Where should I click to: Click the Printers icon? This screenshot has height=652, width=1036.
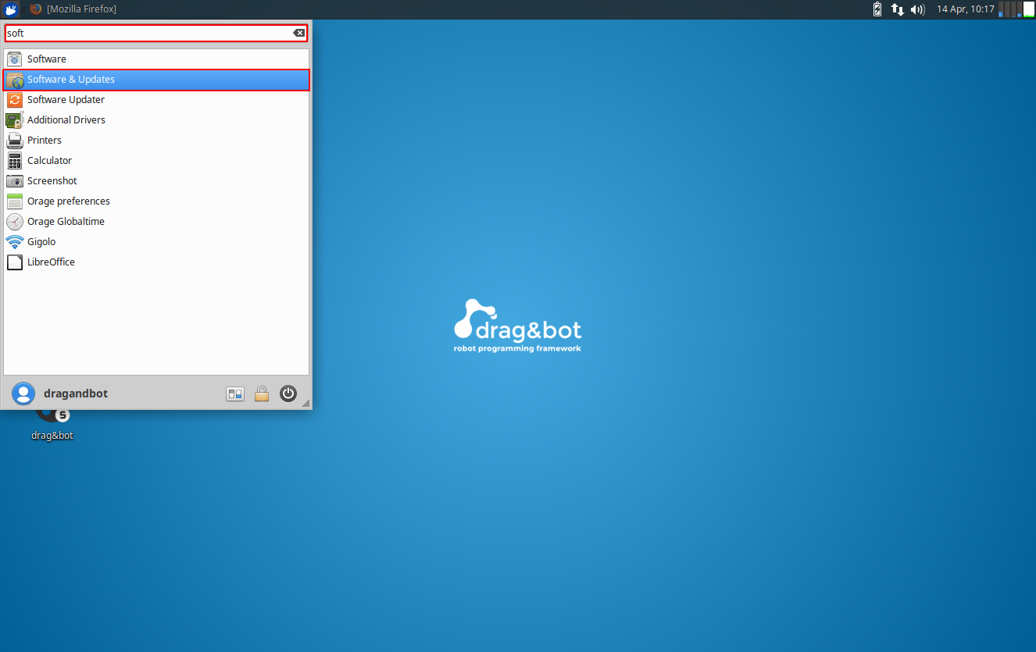pyautogui.click(x=15, y=140)
